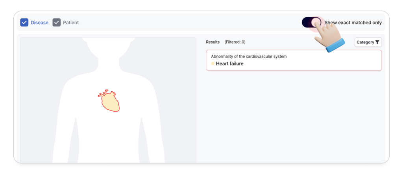Click the Patient label text
This screenshot has height=174, width=403.
point(71,23)
